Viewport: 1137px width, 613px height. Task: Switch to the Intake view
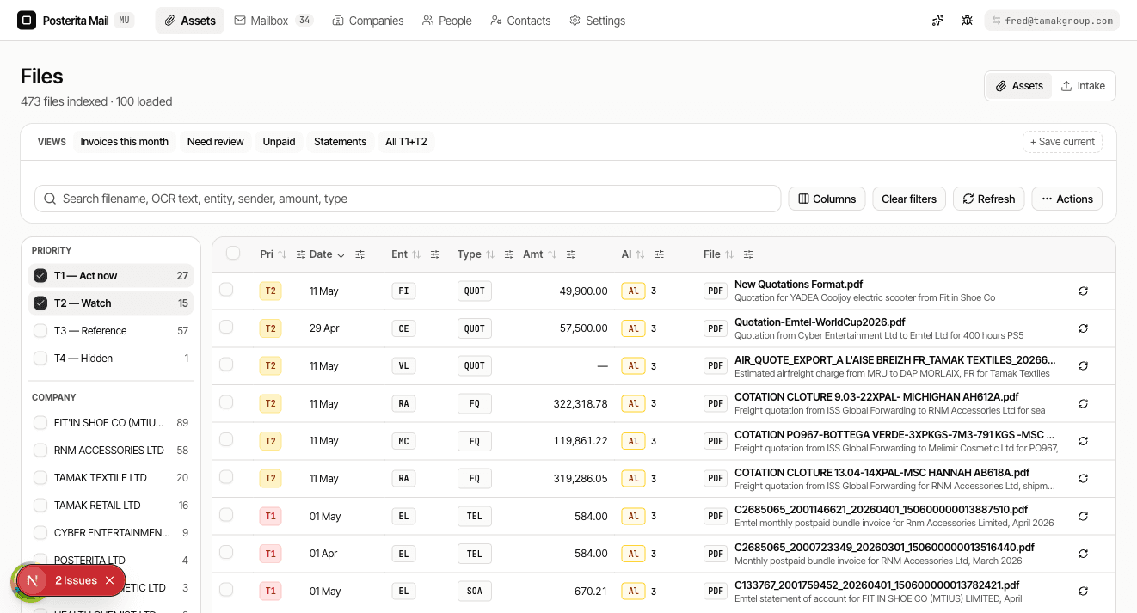1083,86
